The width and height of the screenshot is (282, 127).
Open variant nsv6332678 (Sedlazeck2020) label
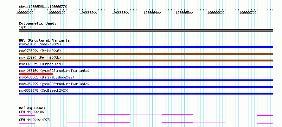pyautogui.click(x=44, y=90)
